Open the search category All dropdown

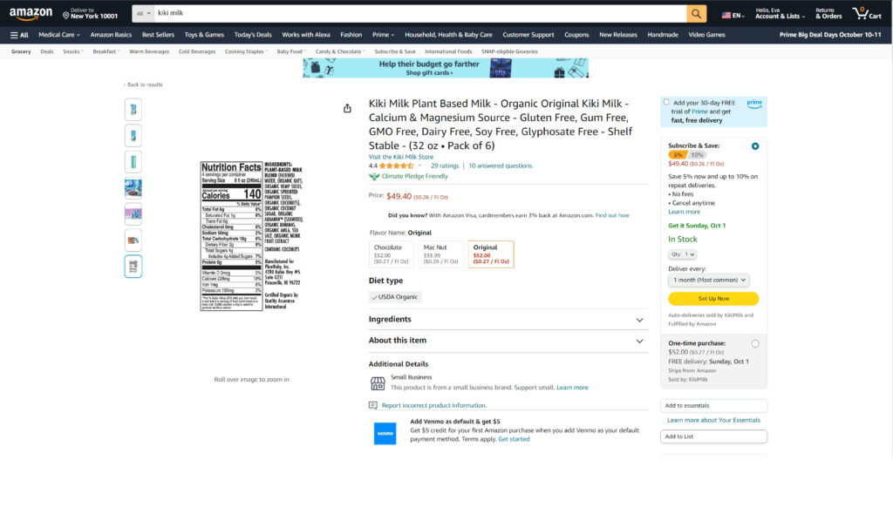click(x=143, y=14)
